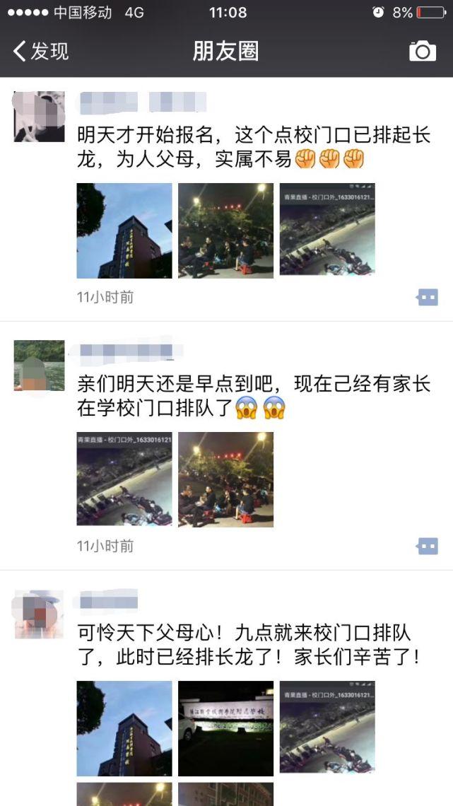This screenshot has width=453, height=806.
Task: View parents sitting photo in first post
Action: point(225,230)
